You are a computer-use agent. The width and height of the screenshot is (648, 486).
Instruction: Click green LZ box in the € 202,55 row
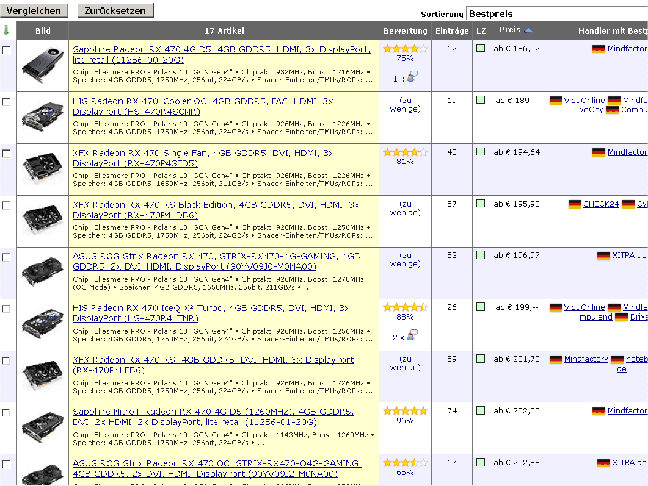pos(481,410)
